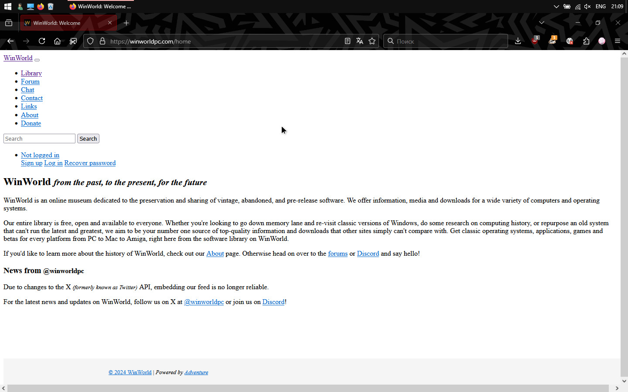Image resolution: width=628 pixels, height=392 pixels.
Task: Open the clock showing 21:09
Action: [617, 7]
